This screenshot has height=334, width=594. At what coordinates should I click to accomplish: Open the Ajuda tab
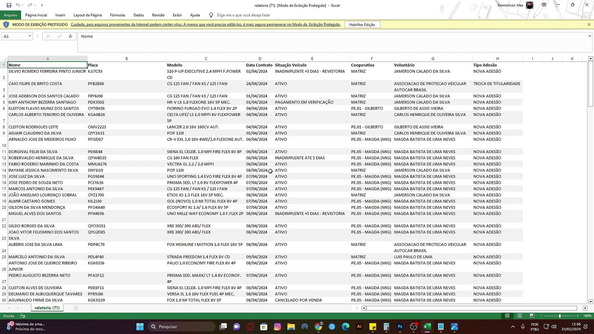pos(195,15)
